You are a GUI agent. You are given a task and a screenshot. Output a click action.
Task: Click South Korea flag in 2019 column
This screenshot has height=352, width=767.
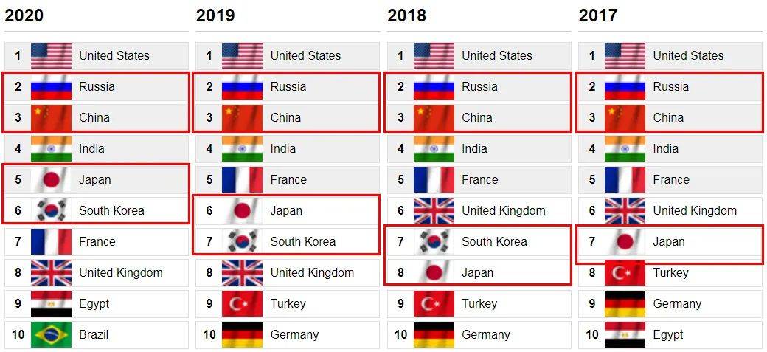pyautogui.click(x=242, y=241)
